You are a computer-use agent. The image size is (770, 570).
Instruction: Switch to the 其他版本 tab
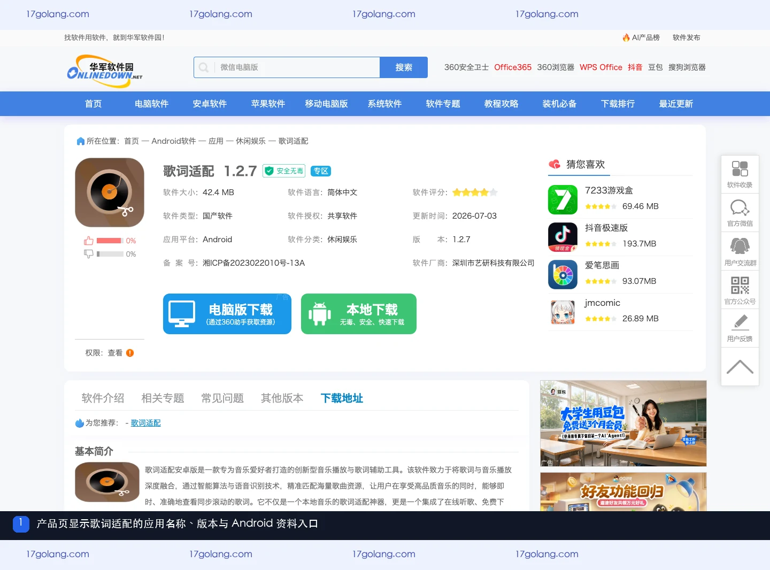tap(282, 398)
